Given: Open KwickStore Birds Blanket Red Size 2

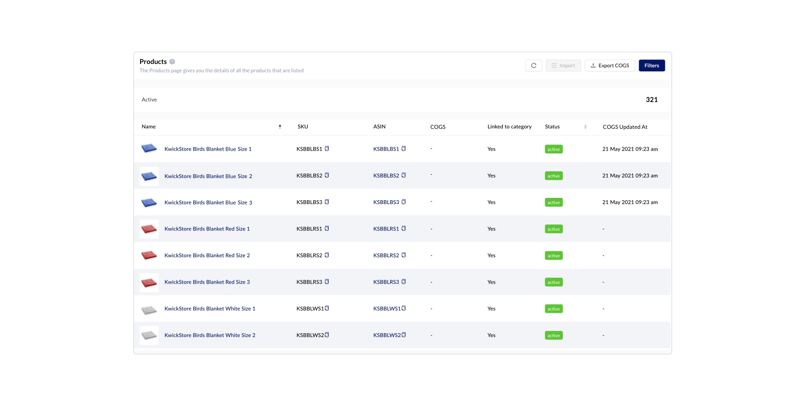Looking at the screenshot, I should click(207, 255).
